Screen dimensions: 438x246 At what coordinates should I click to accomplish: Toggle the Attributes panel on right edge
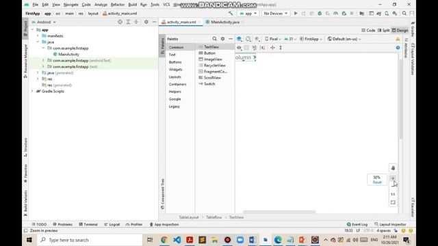pos(406,48)
